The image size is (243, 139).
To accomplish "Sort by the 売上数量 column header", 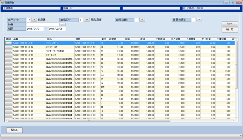I will (208, 39).
